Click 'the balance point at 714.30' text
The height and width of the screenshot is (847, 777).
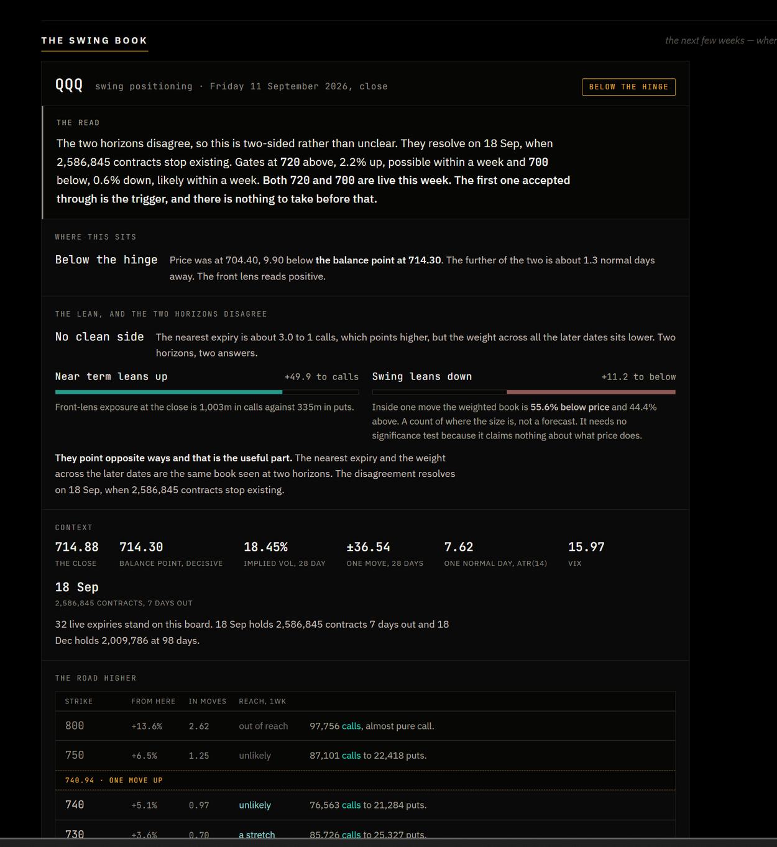[x=378, y=260]
